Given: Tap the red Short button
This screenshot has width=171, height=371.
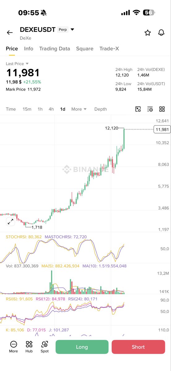Looking at the screenshot, I should [x=138, y=347].
